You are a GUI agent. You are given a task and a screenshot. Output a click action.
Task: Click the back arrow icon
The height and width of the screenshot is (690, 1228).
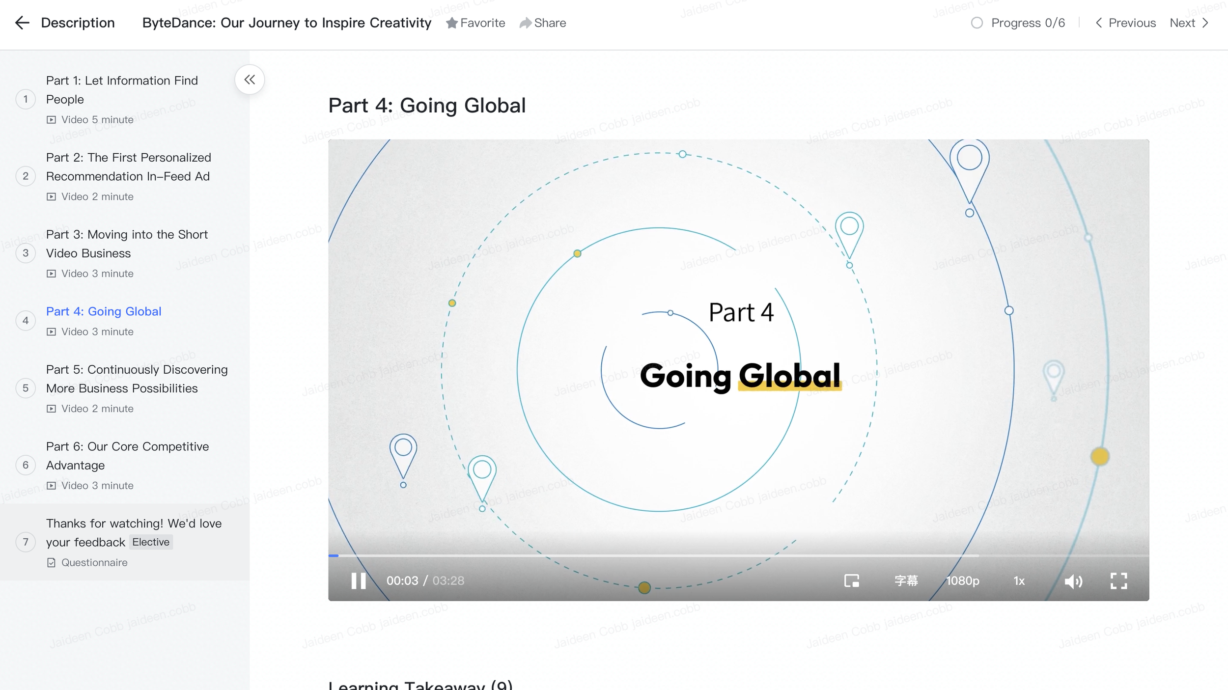(x=22, y=23)
